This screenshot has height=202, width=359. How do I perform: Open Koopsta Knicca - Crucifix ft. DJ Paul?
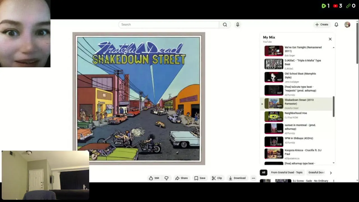pyautogui.click(x=303, y=152)
